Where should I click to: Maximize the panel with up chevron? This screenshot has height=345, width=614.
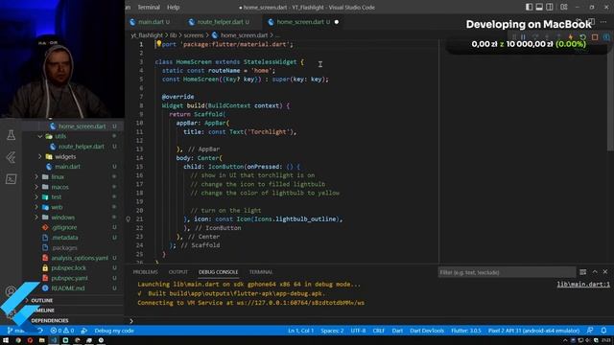tap(595, 272)
